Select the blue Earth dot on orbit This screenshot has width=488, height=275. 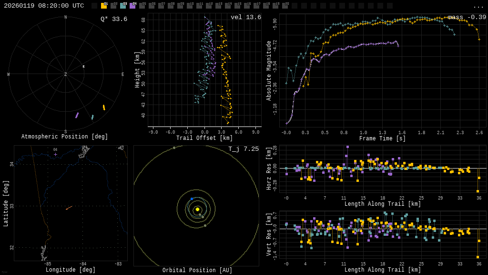[x=192, y=199]
